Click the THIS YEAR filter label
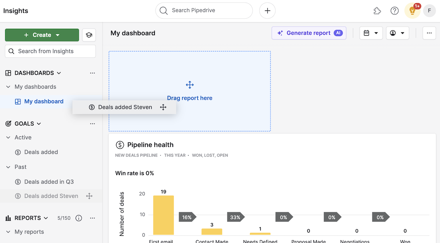Screen dimensions: 440x243 (175, 155)
